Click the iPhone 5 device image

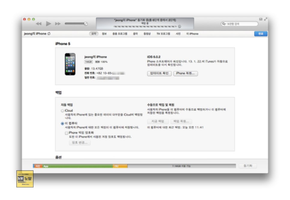(70, 64)
